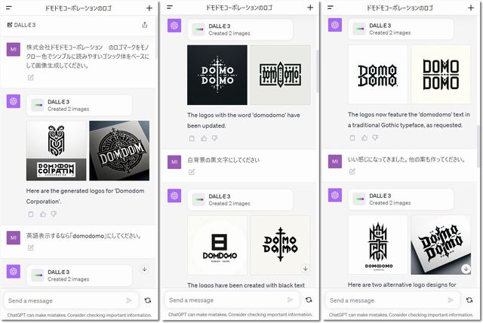Open the black-background DOMO DOMO cross logo thumbnail
This screenshot has height=323, width=483.
(x=217, y=75)
